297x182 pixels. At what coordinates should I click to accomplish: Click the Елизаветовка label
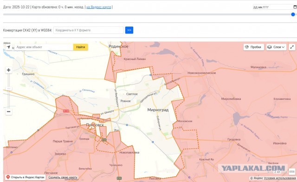tap(282, 99)
